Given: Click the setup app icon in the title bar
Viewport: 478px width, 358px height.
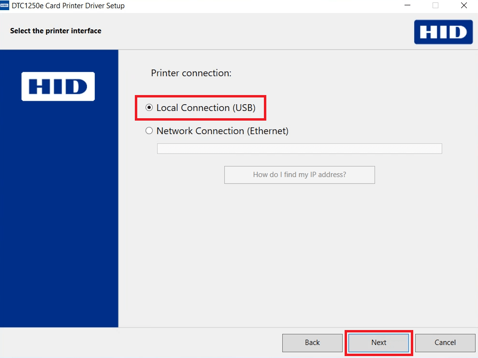Looking at the screenshot, I should click(4, 5).
